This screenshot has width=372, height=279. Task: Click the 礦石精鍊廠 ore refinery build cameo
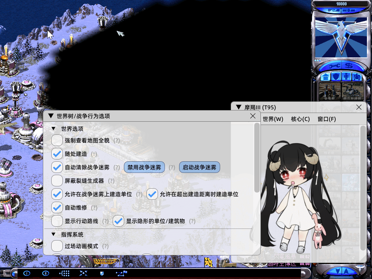tap(352, 91)
